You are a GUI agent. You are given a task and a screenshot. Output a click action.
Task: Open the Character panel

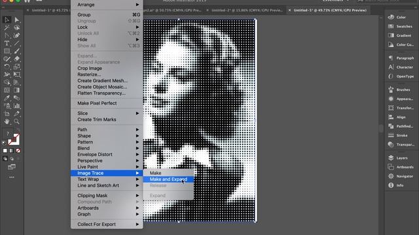click(x=400, y=67)
